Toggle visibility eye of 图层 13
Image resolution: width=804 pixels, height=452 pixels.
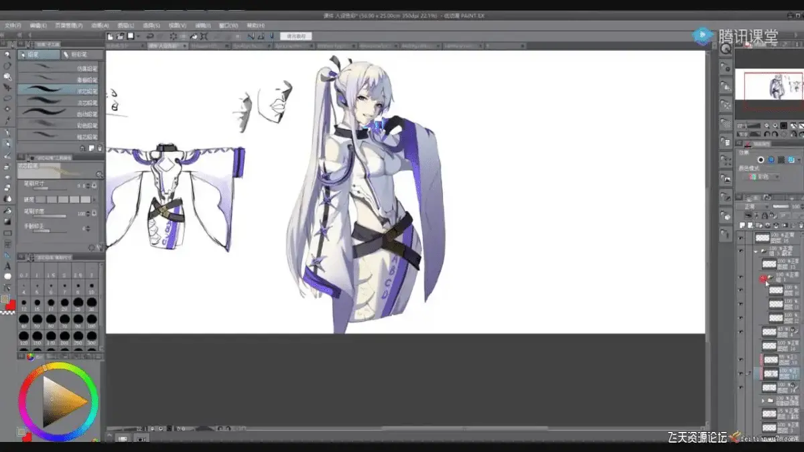pyautogui.click(x=740, y=264)
